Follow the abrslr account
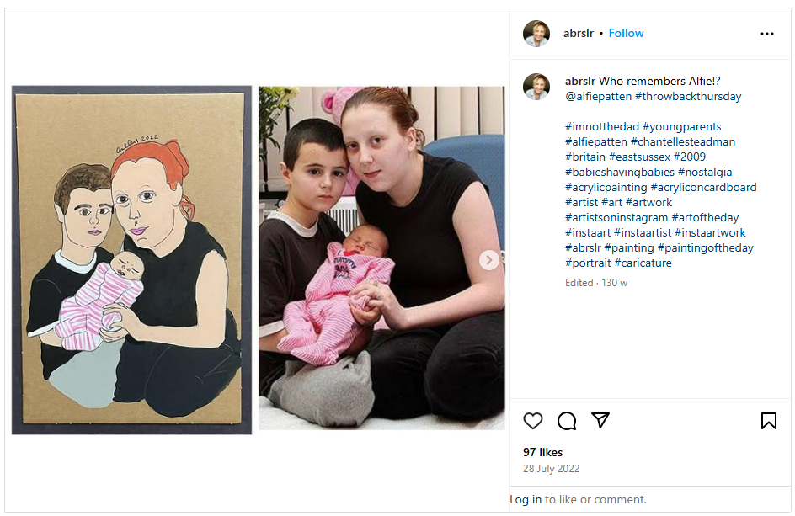 click(x=627, y=33)
